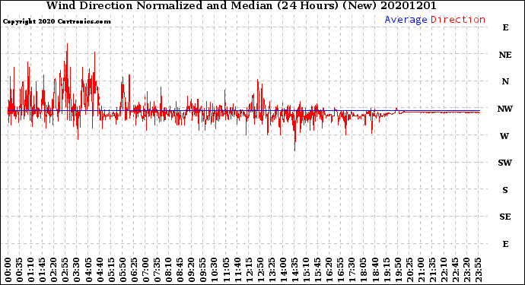Click the '22:10' time label
The image size is (525, 285).
pyautogui.click(x=444, y=270)
